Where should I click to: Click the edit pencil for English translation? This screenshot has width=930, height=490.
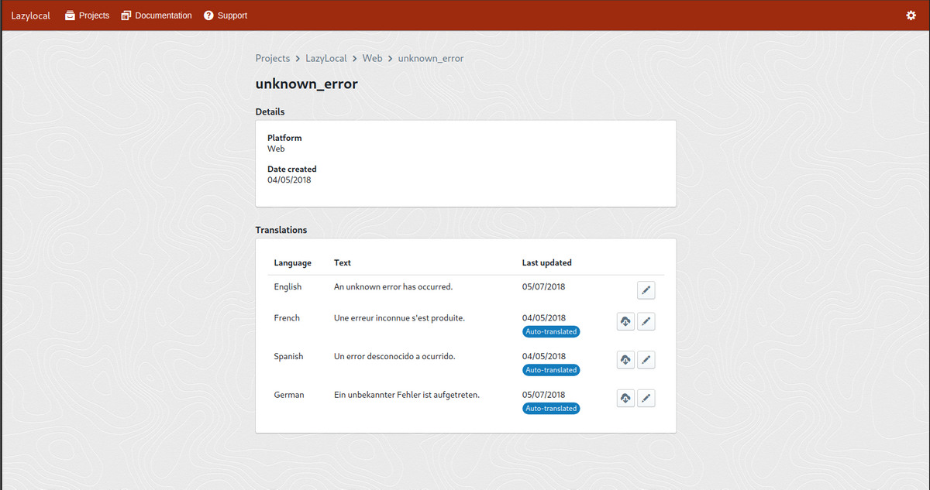[x=646, y=290]
